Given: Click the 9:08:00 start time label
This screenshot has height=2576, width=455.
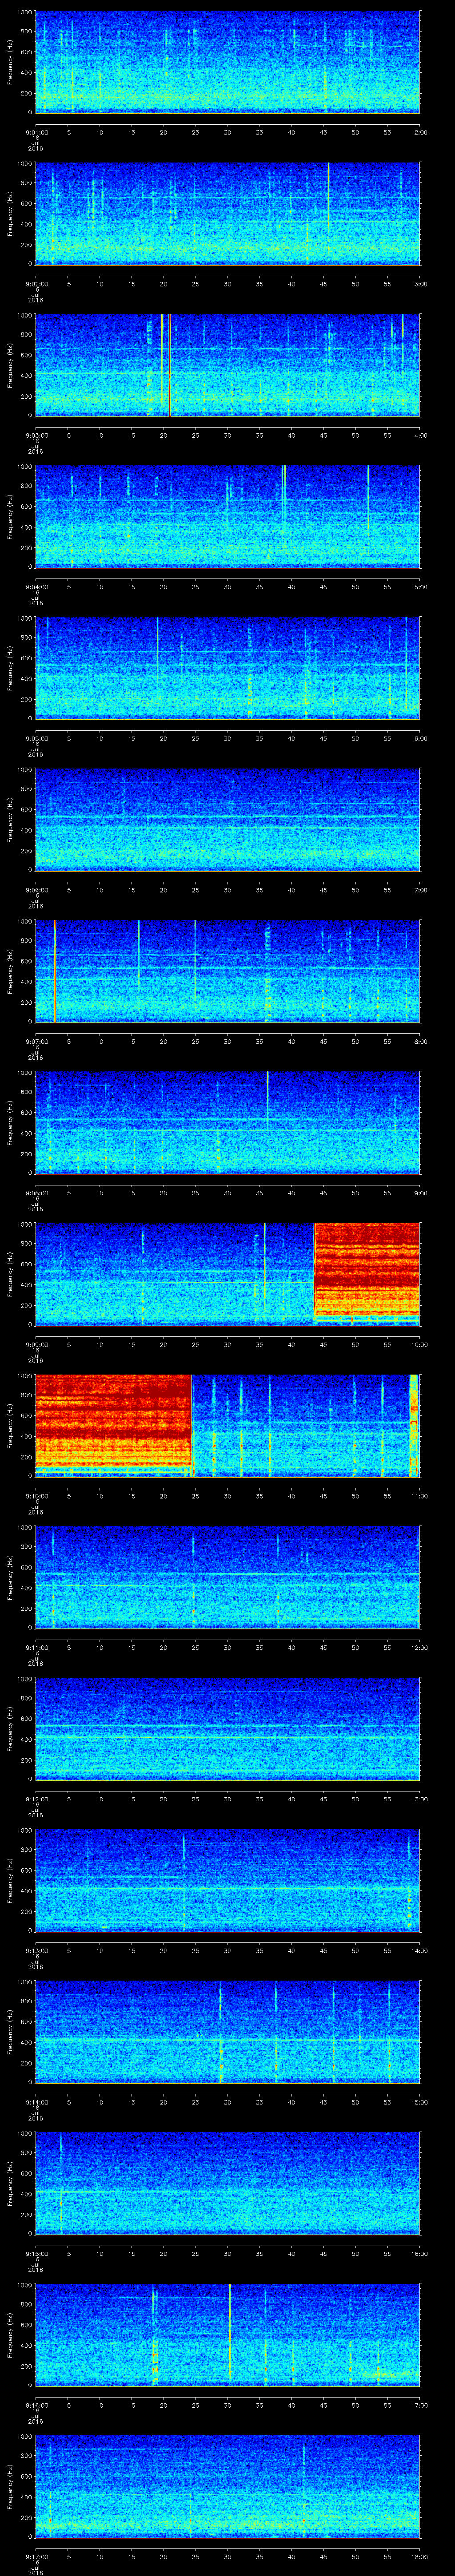Looking at the screenshot, I should click(x=36, y=1192).
